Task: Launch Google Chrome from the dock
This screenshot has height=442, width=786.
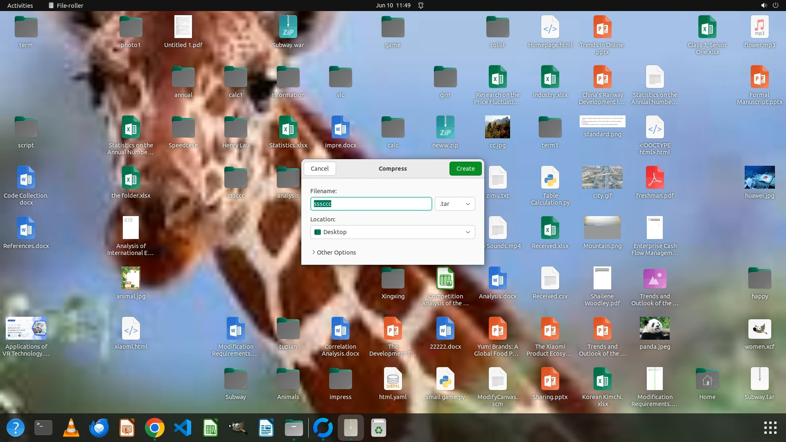Action: coord(154,428)
